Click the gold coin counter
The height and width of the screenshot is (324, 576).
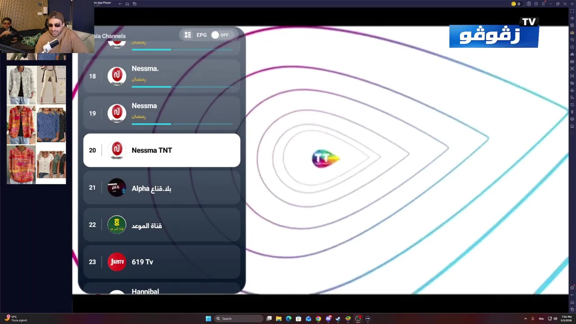click(x=516, y=4)
